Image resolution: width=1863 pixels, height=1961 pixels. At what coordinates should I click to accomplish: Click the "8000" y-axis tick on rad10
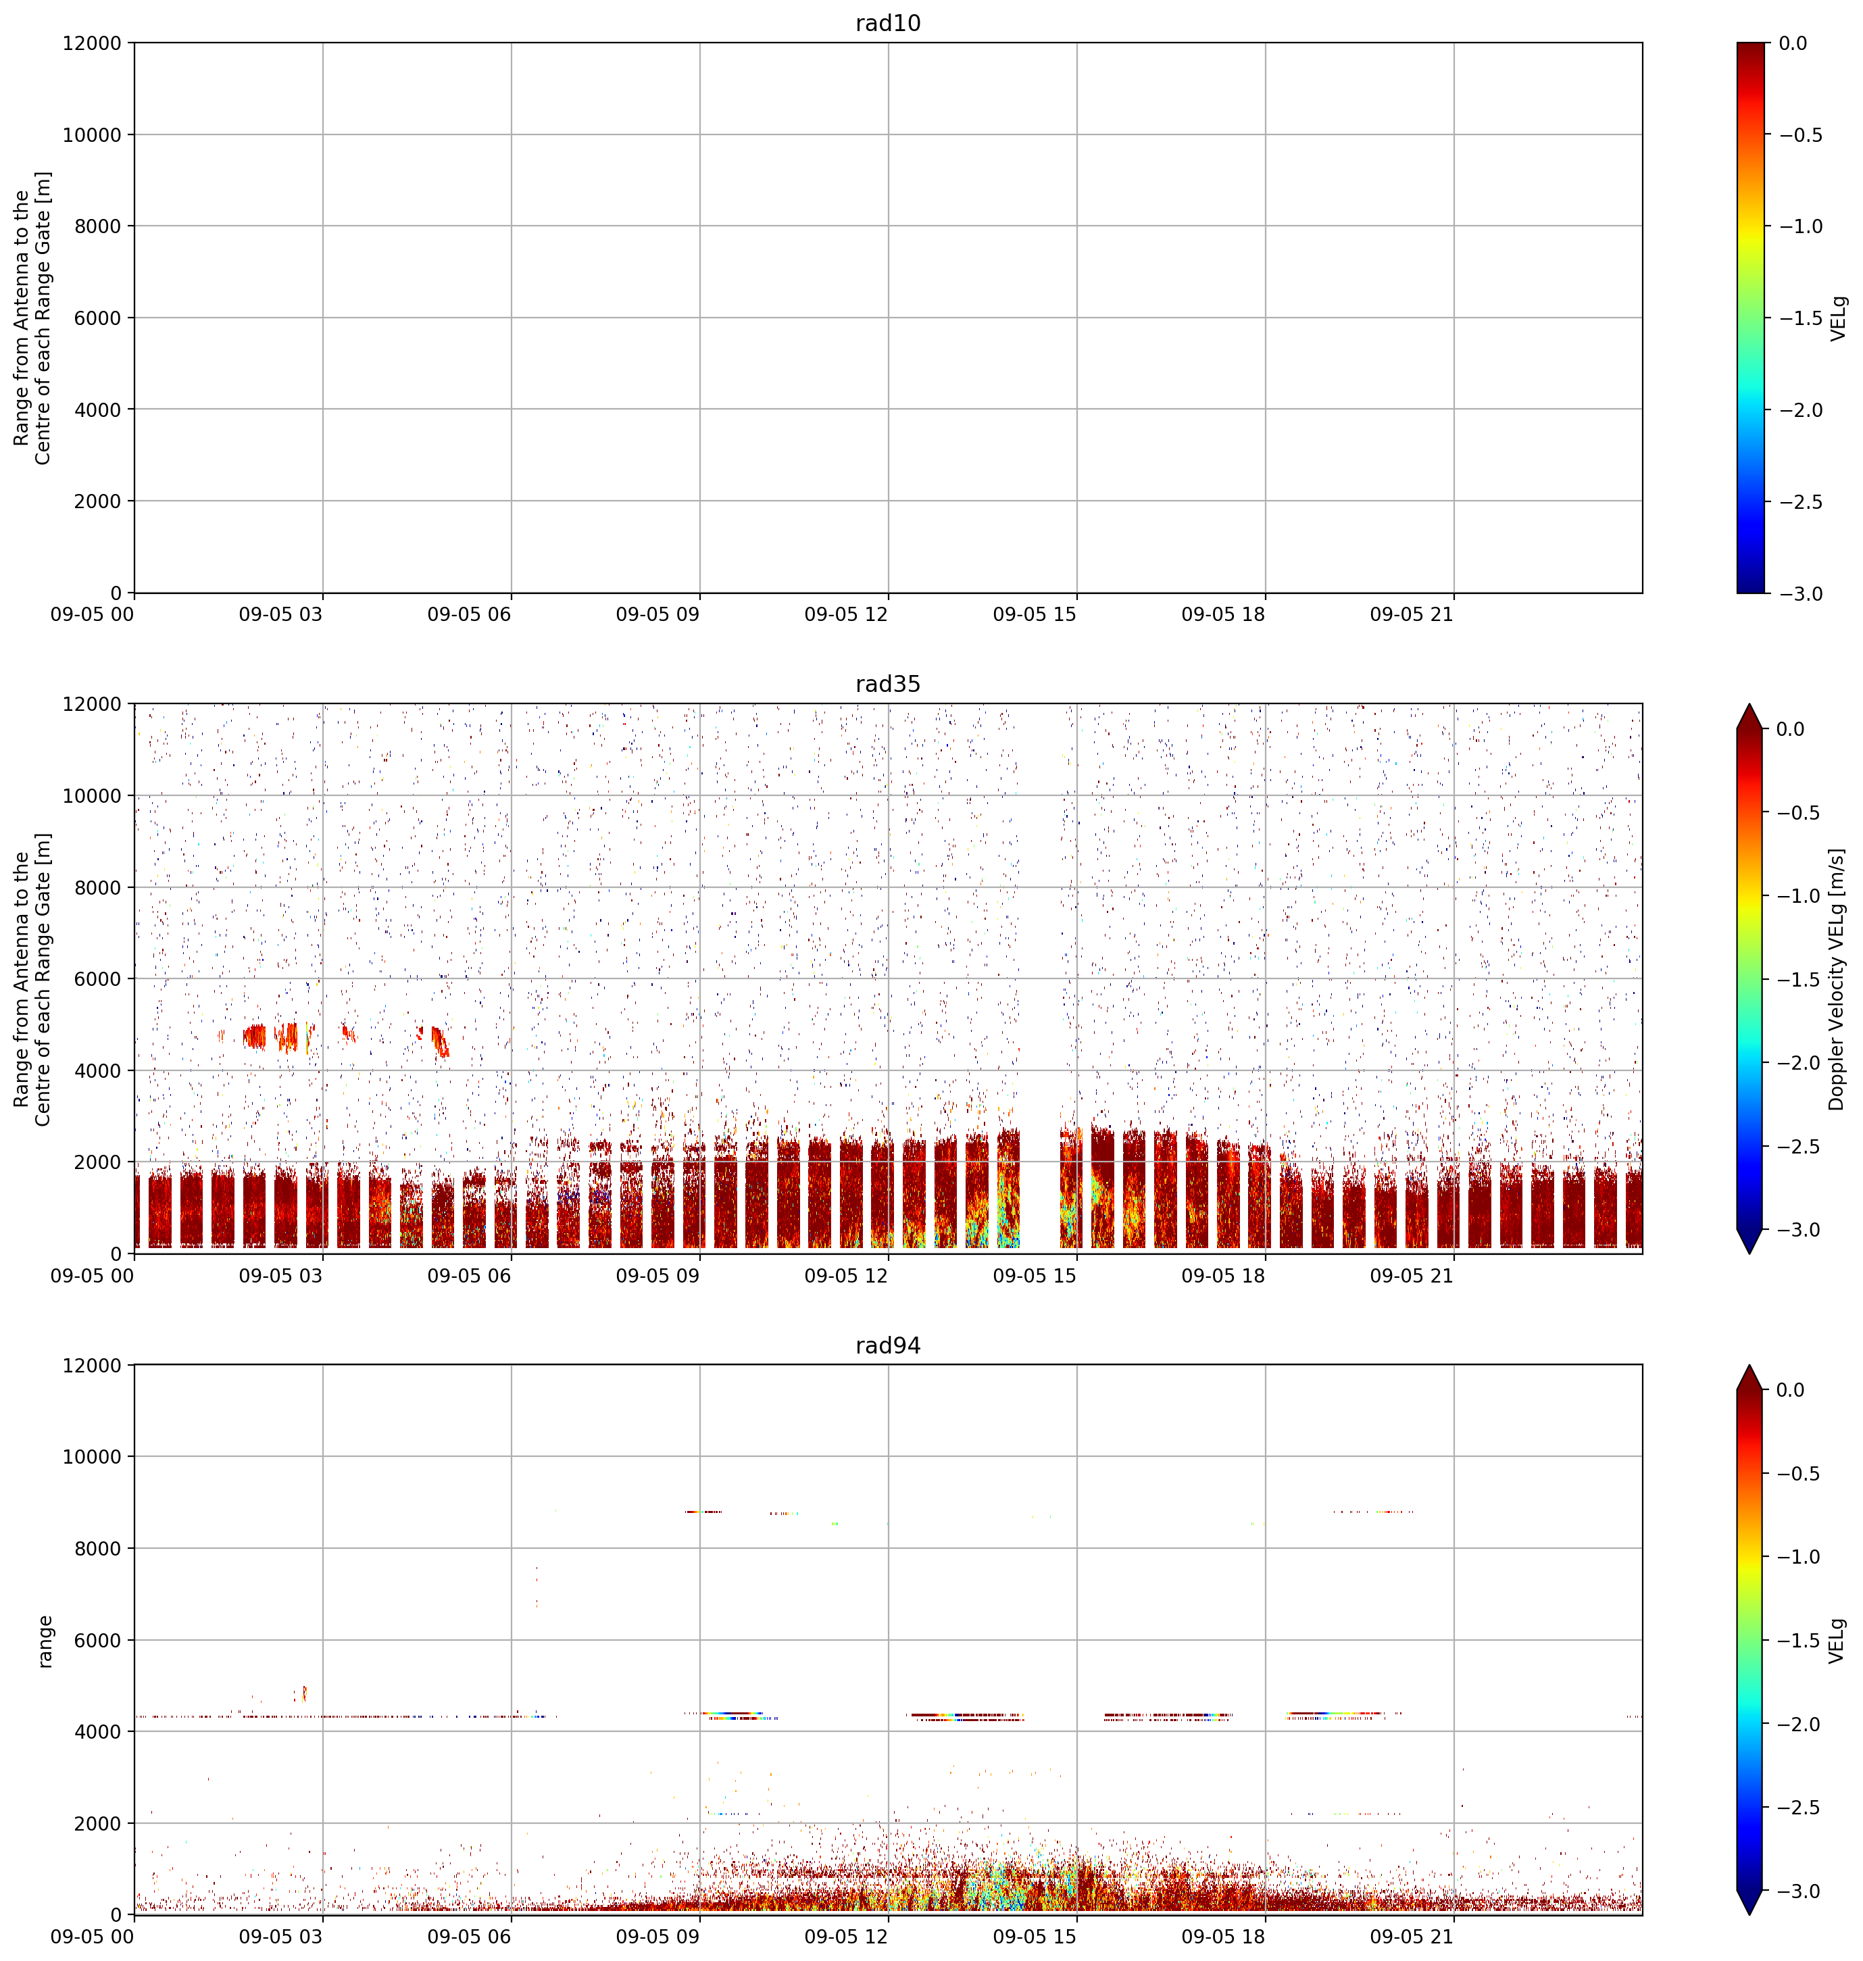click(x=97, y=226)
